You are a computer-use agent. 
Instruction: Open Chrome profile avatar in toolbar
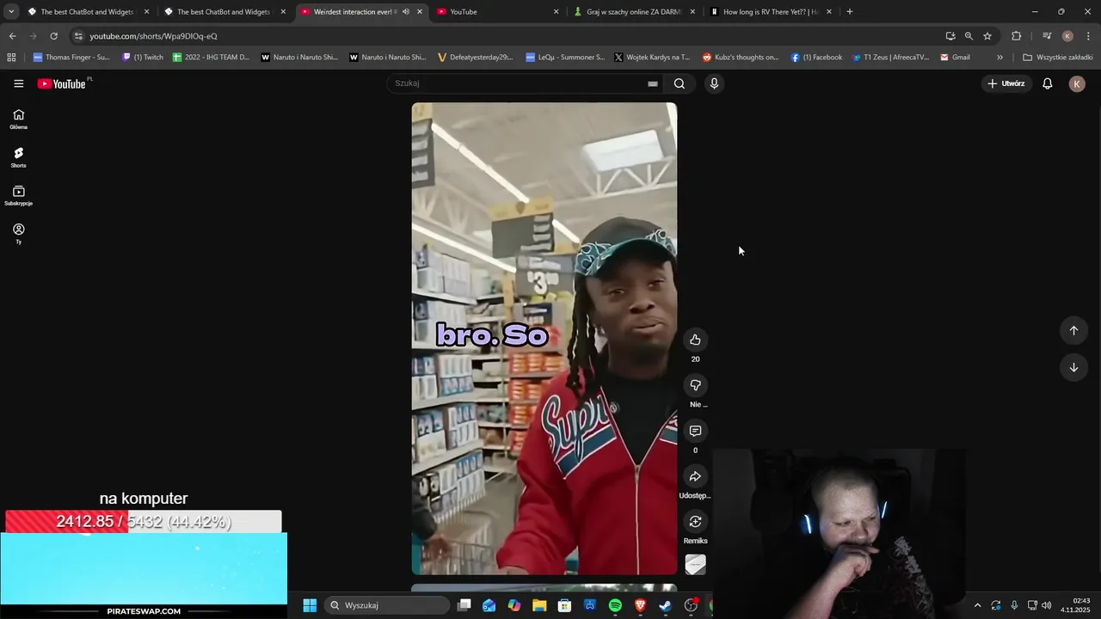(1067, 36)
